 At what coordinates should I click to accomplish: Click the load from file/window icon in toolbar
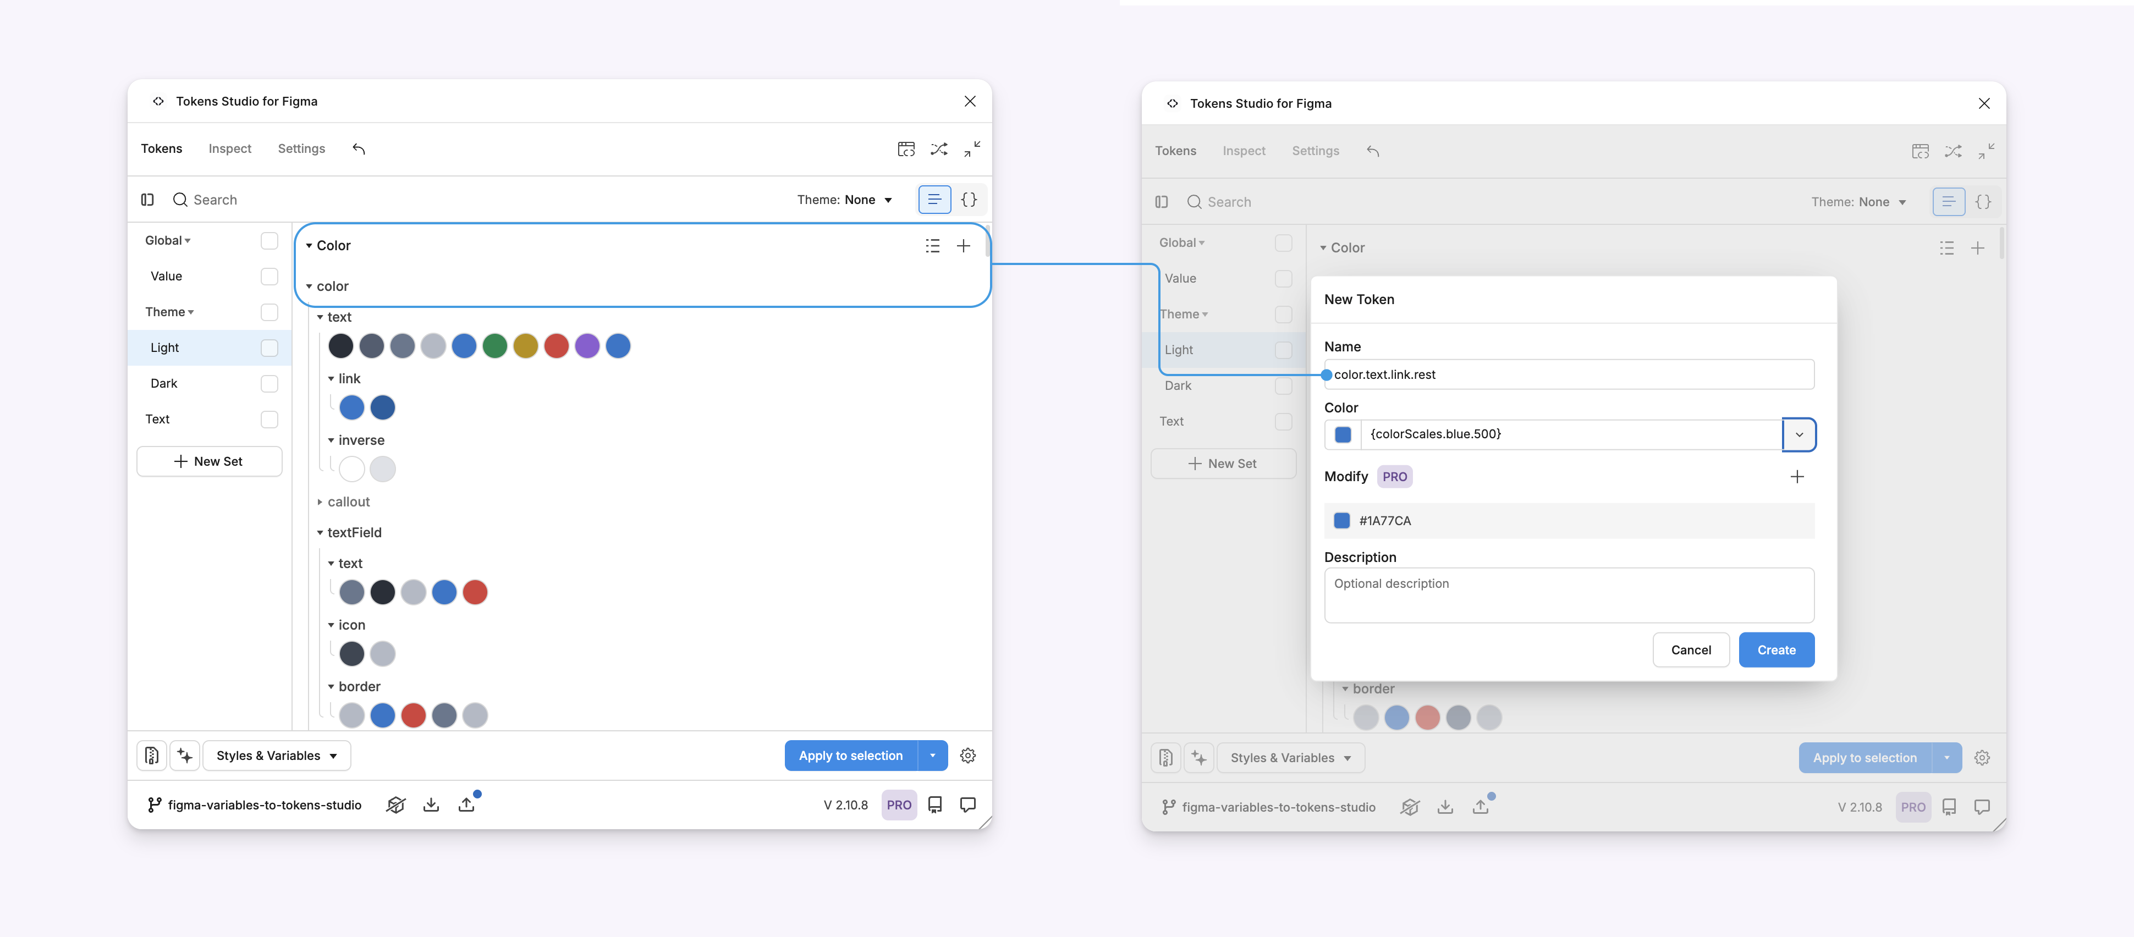click(x=906, y=149)
